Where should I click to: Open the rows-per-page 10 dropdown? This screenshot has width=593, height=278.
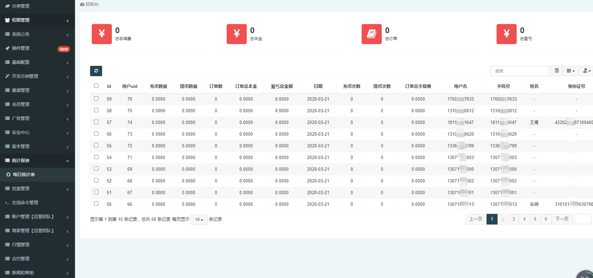pos(199,220)
